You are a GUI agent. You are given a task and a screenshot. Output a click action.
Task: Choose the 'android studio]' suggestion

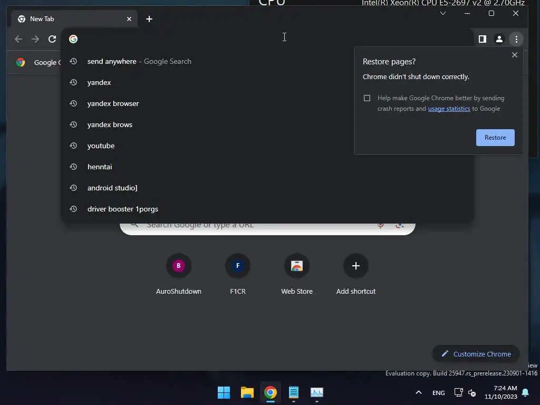point(267,188)
